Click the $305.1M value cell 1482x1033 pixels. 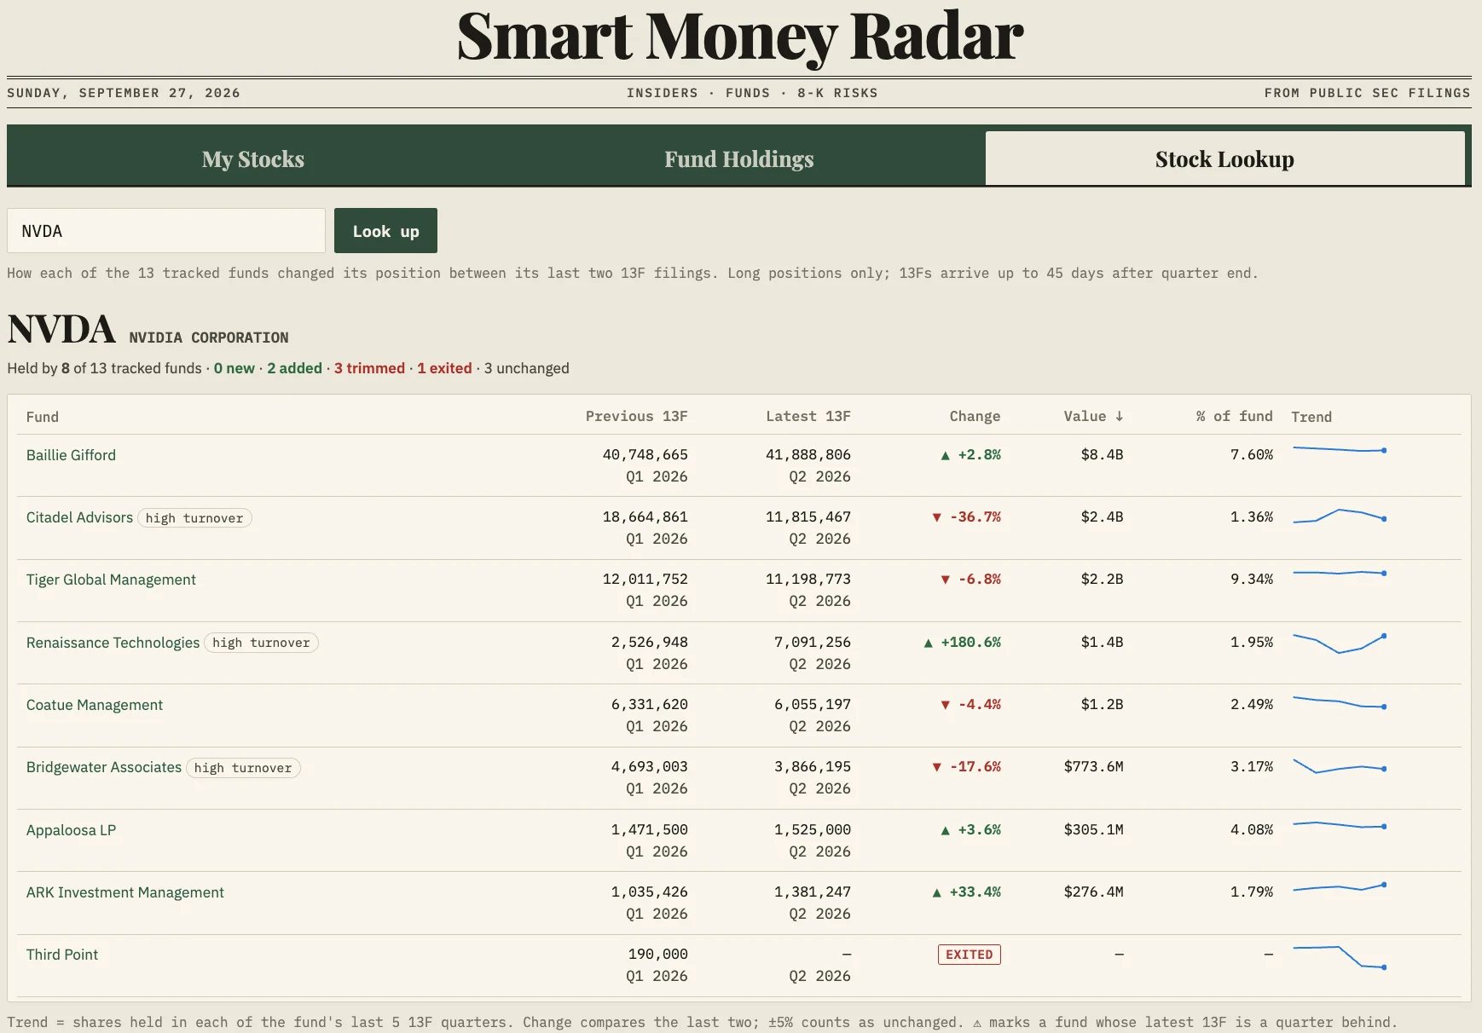pyautogui.click(x=1093, y=830)
